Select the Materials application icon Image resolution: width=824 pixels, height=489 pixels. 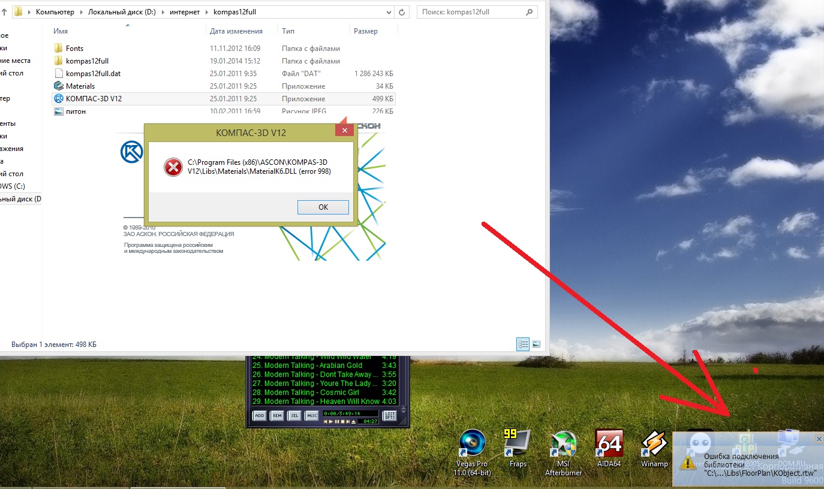click(58, 86)
